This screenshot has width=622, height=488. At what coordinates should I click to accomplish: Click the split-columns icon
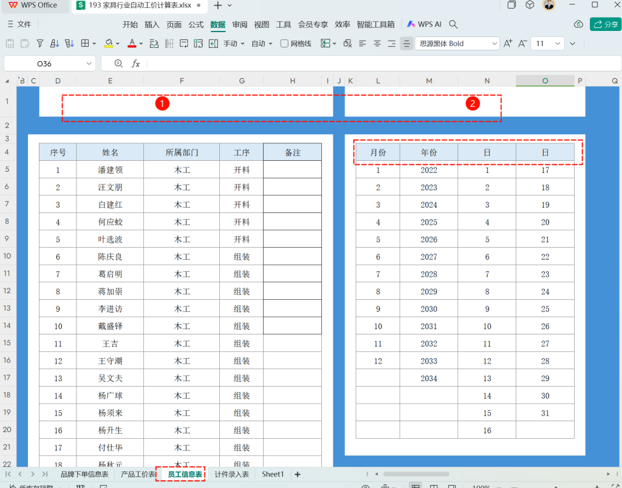169,44
